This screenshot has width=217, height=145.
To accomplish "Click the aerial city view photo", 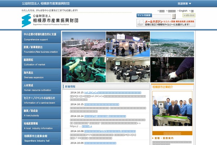I will click(x=172, y=44).
